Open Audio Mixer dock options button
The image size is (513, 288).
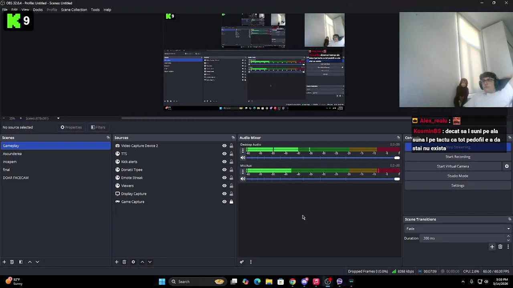coord(398,138)
